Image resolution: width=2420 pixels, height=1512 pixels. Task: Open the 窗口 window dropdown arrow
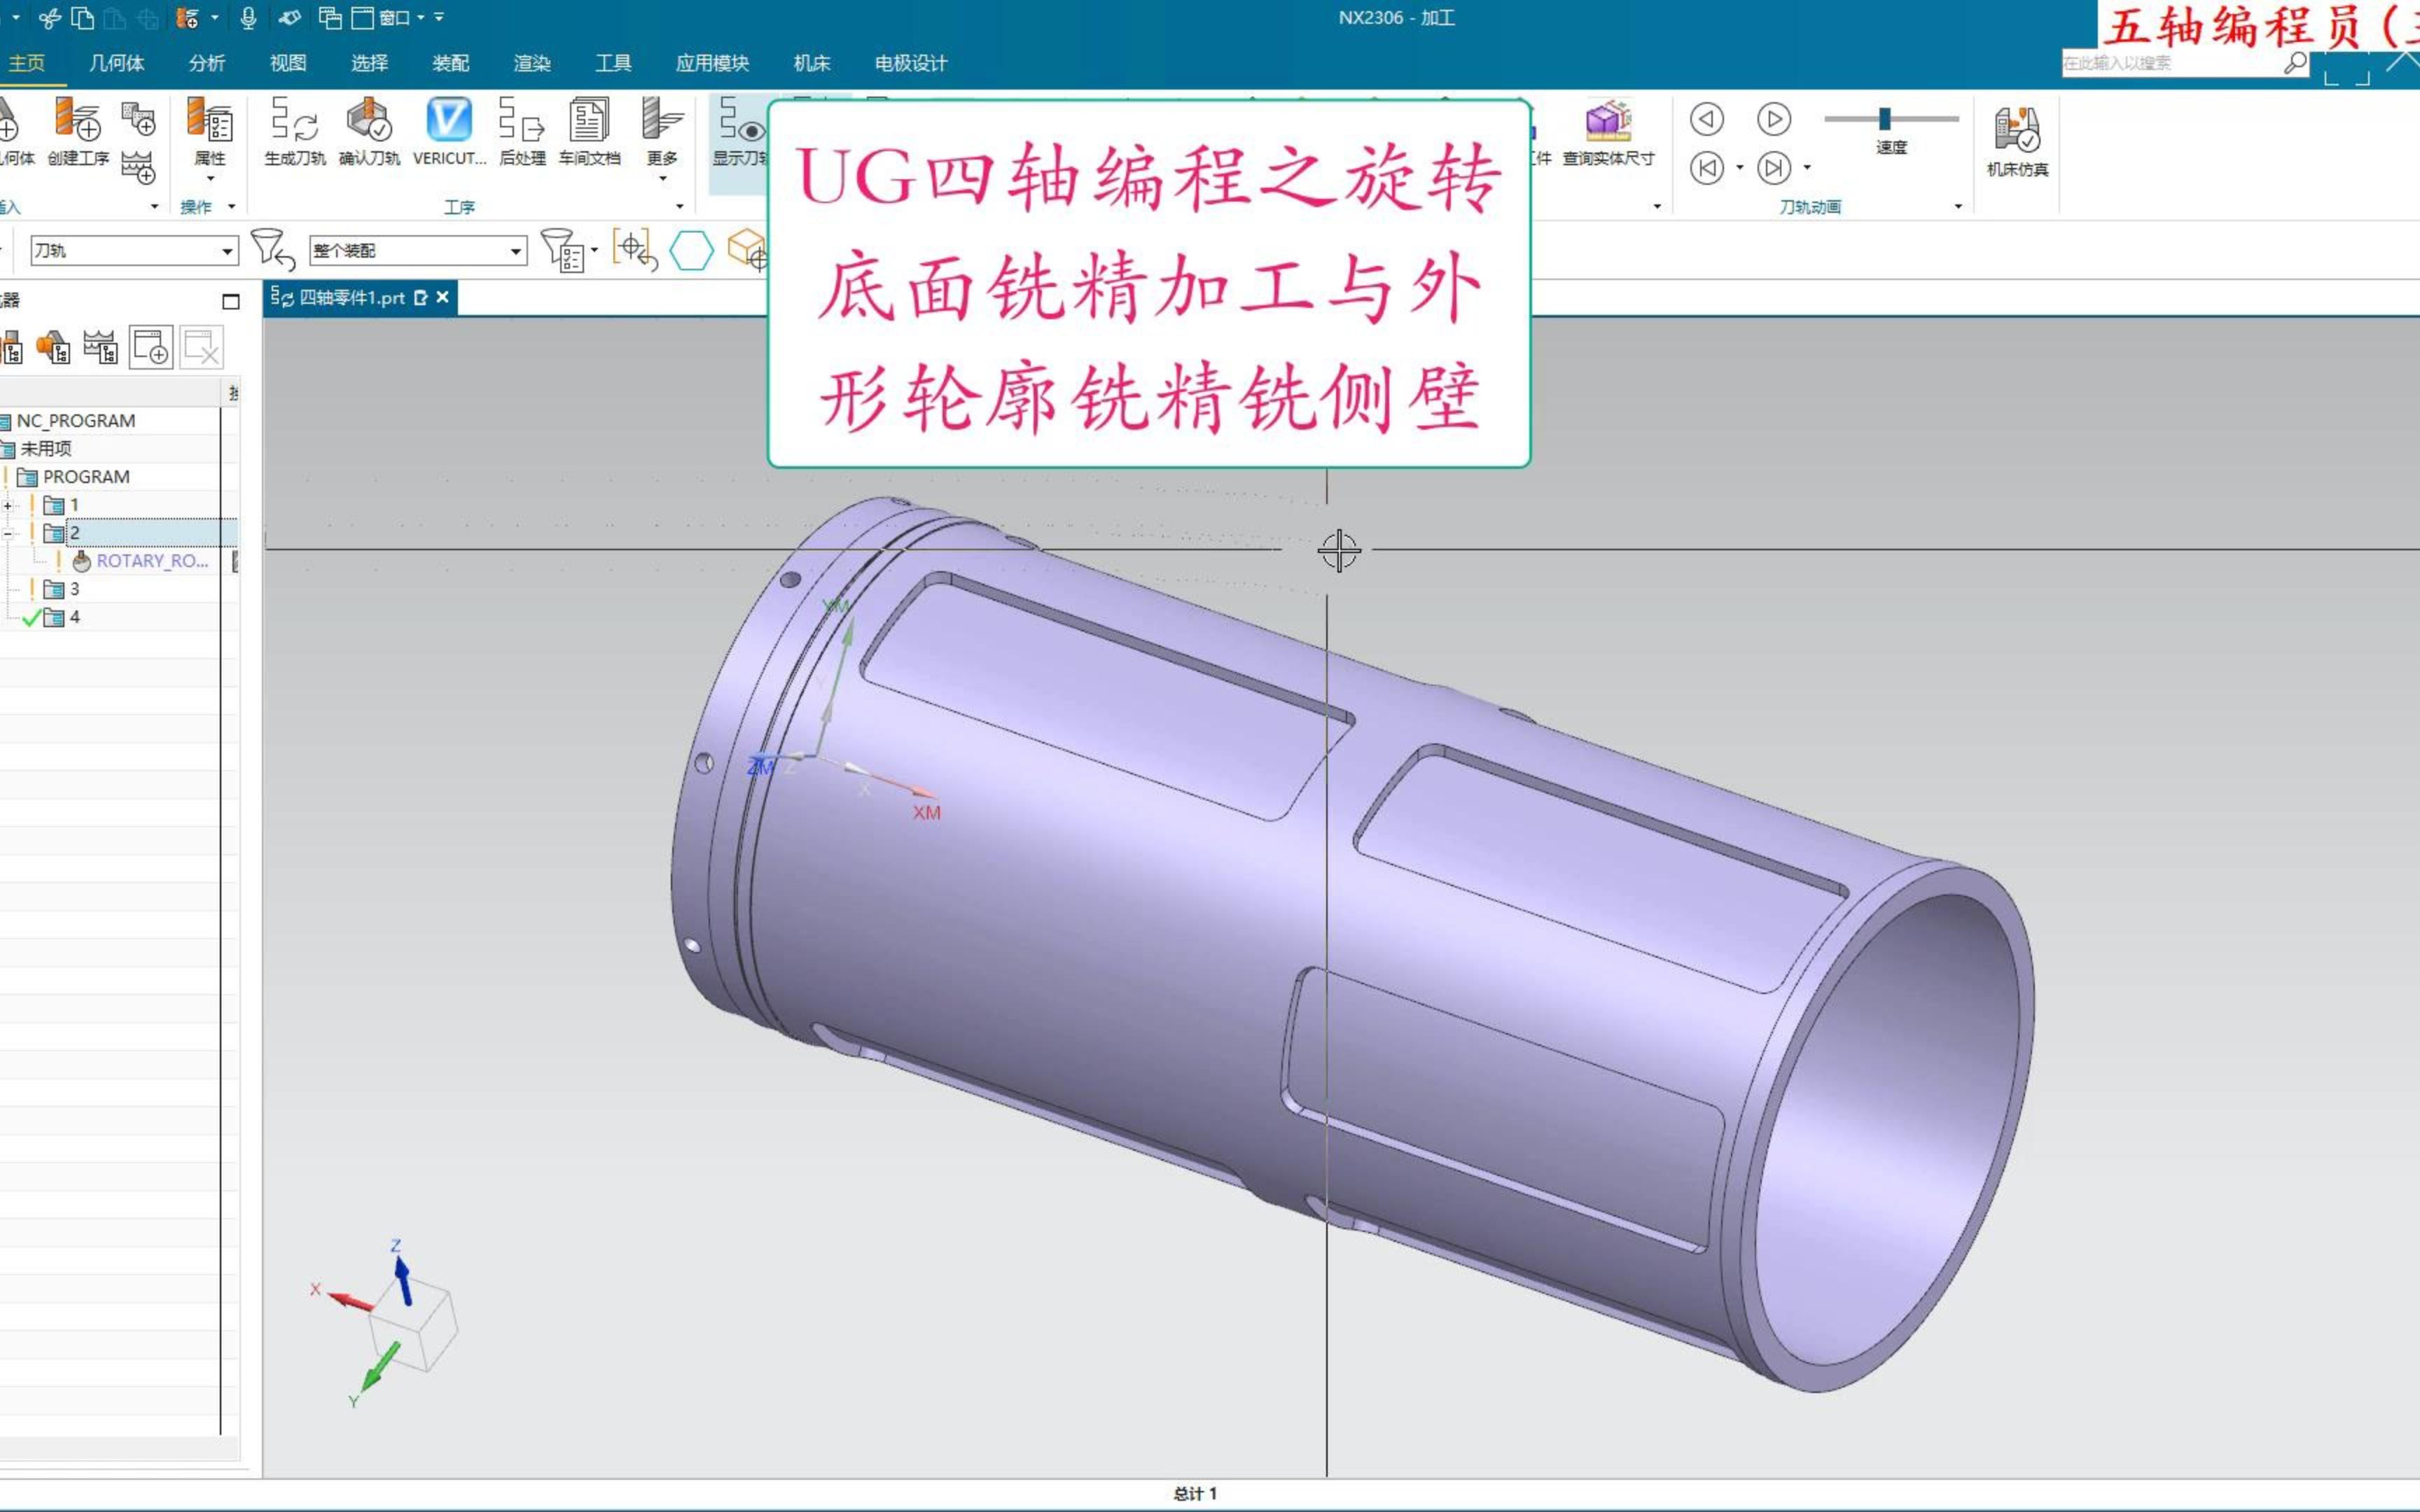click(421, 18)
